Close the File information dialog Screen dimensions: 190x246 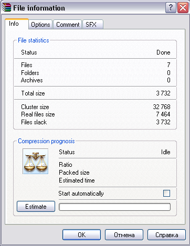click(183, 8)
